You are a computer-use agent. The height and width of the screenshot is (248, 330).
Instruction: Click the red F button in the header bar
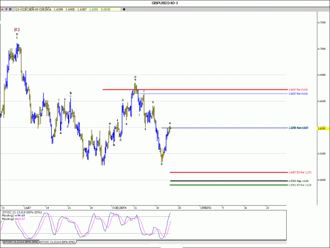click(x=6, y=10)
